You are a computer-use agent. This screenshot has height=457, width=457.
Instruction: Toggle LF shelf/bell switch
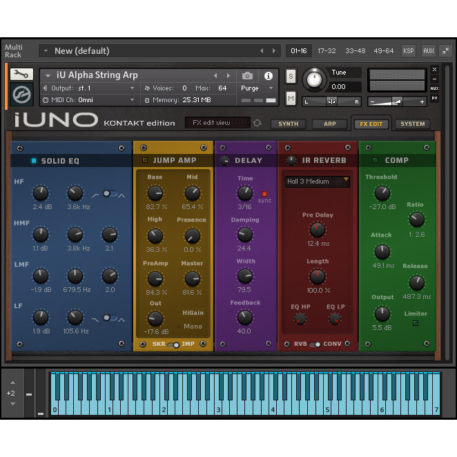click(x=110, y=318)
